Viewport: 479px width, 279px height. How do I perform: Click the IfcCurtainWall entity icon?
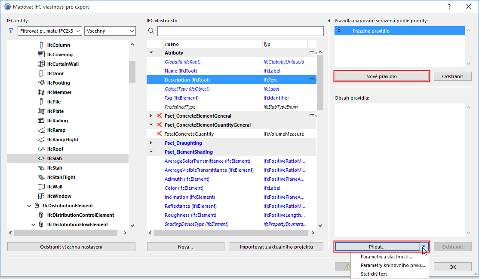(x=41, y=64)
